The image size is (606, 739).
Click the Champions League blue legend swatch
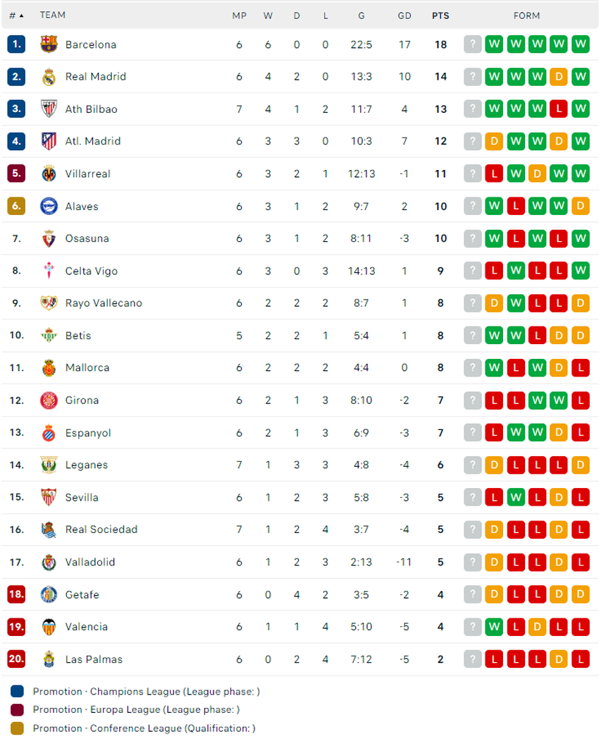(16, 692)
